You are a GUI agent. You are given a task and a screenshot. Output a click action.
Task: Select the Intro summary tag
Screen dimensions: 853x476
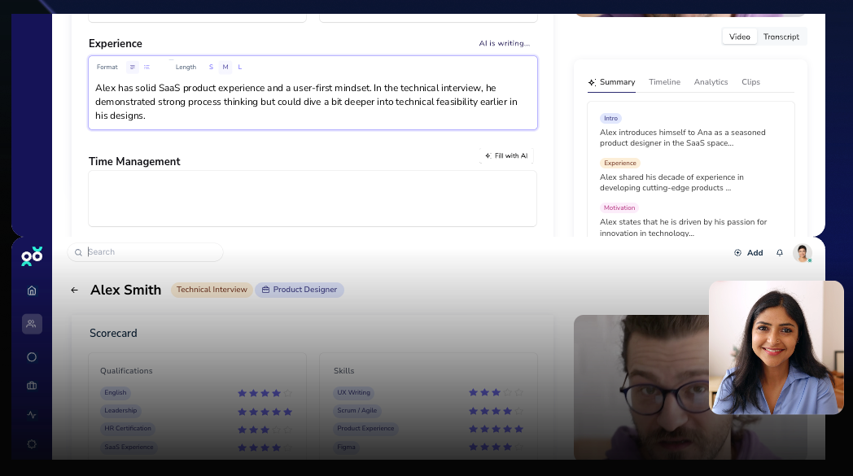611,118
